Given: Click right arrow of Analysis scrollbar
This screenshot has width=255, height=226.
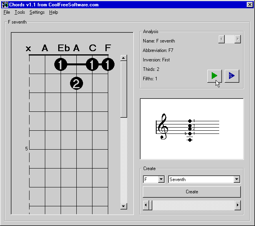Looking at the screenshot, I should coord(238,39).
